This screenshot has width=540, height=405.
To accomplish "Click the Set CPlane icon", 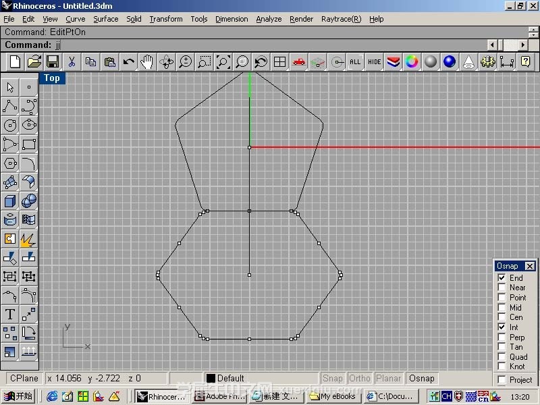I will click(317, 62).
